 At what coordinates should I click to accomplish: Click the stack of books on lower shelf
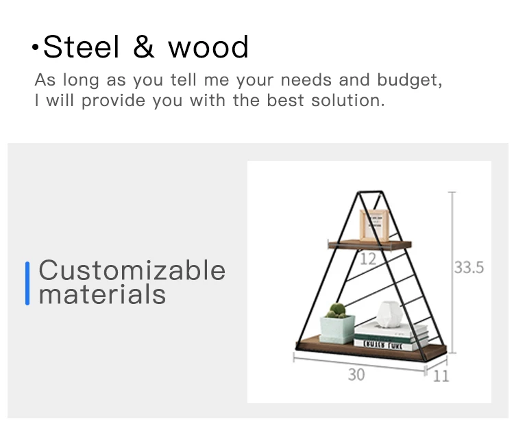tap(391, 336)
